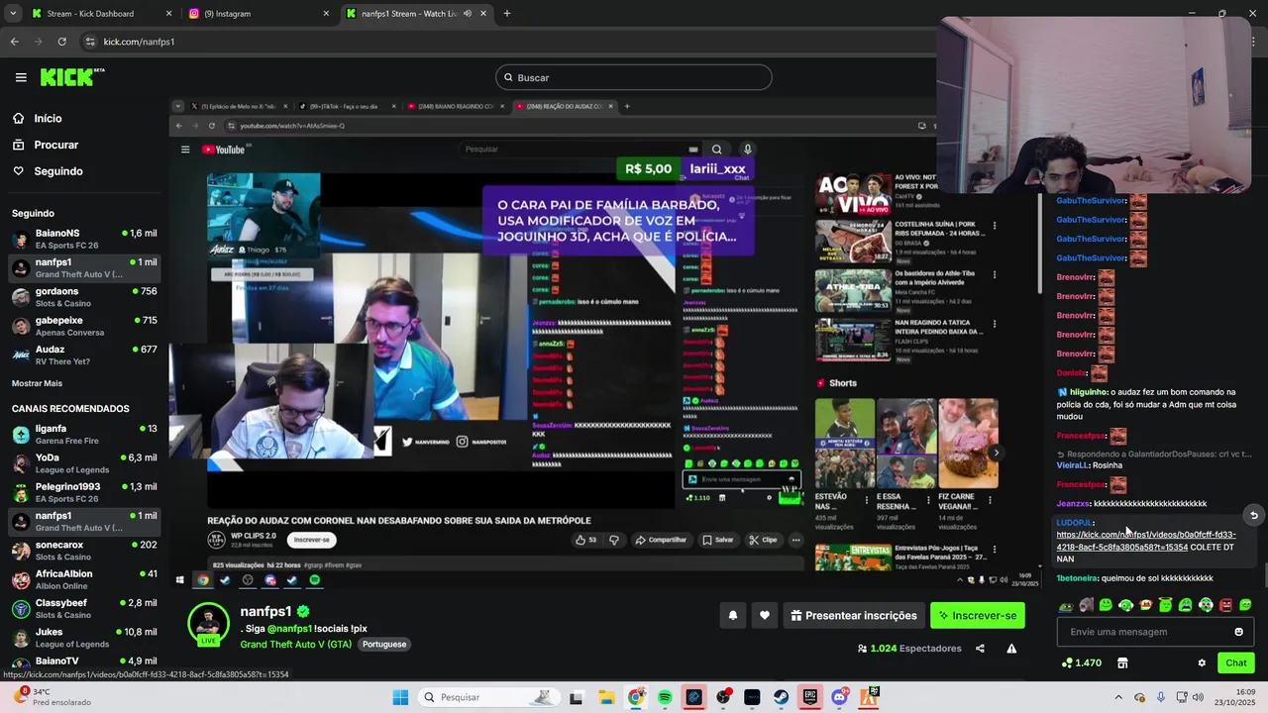The image size is (1268, 713).
Task: Open the @nanfps1 mention link
Action: [x=289, y=629]
